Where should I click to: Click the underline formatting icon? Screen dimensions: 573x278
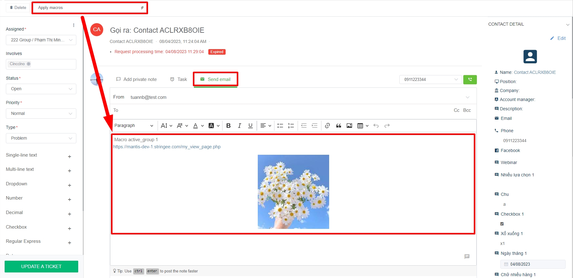250,126
